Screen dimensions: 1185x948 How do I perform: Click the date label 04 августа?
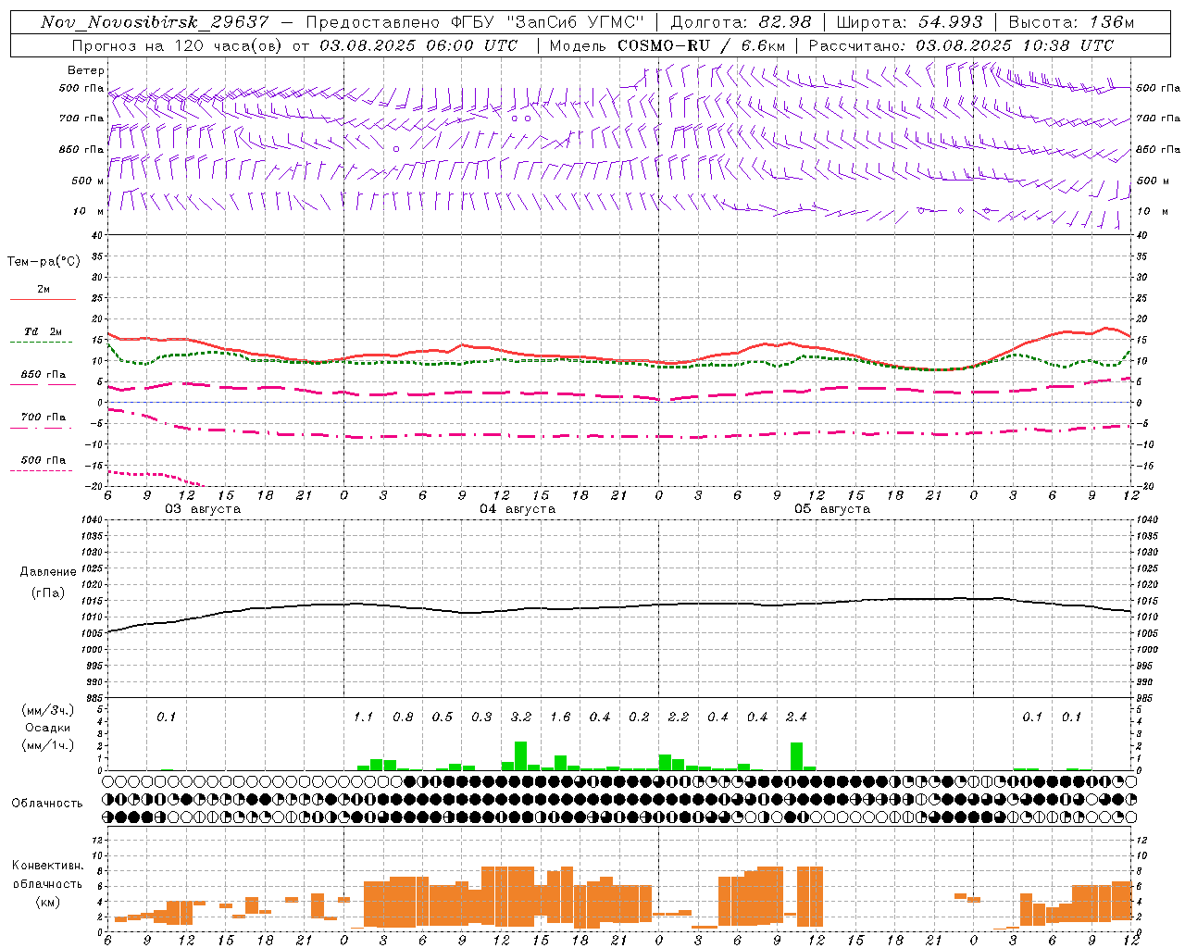(518, 509)
